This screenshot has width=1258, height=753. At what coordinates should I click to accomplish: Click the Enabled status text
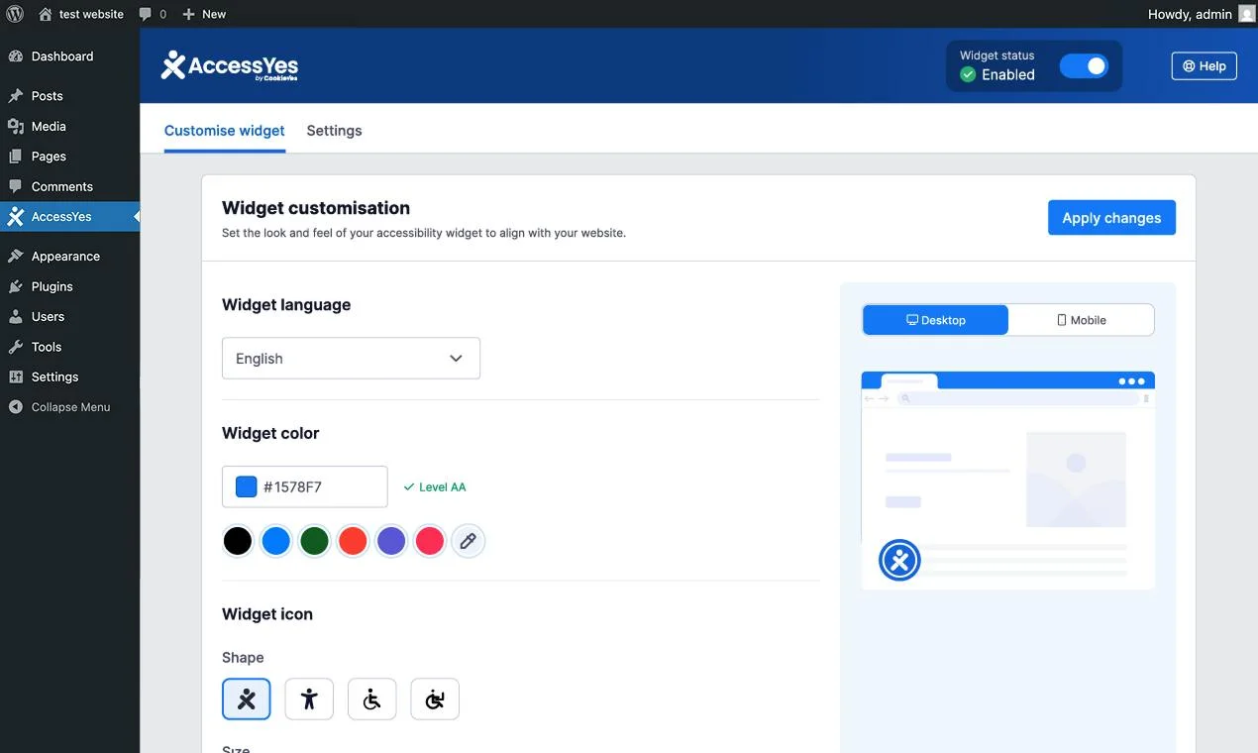coord(1008,74)
